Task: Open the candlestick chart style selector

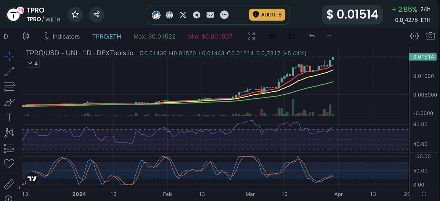Action: pos(26,36)
